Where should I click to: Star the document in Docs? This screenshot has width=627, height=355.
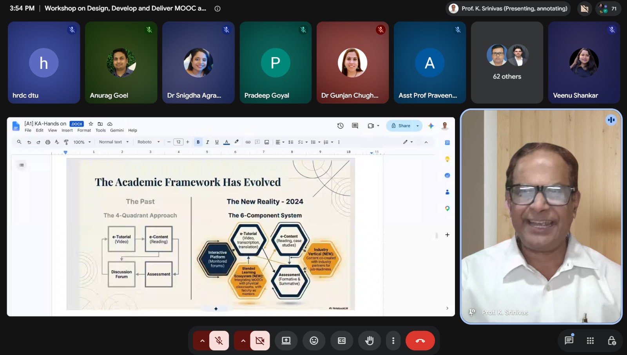(91, 124)
